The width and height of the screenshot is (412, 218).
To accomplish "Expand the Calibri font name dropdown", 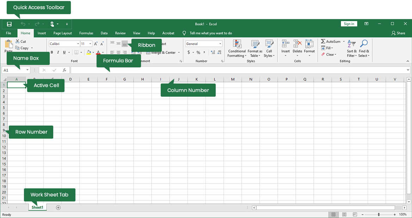I will pos(78,44).
